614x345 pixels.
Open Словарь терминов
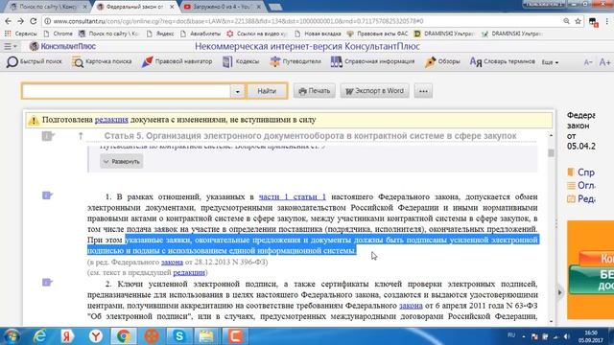[x=502, y=61]
